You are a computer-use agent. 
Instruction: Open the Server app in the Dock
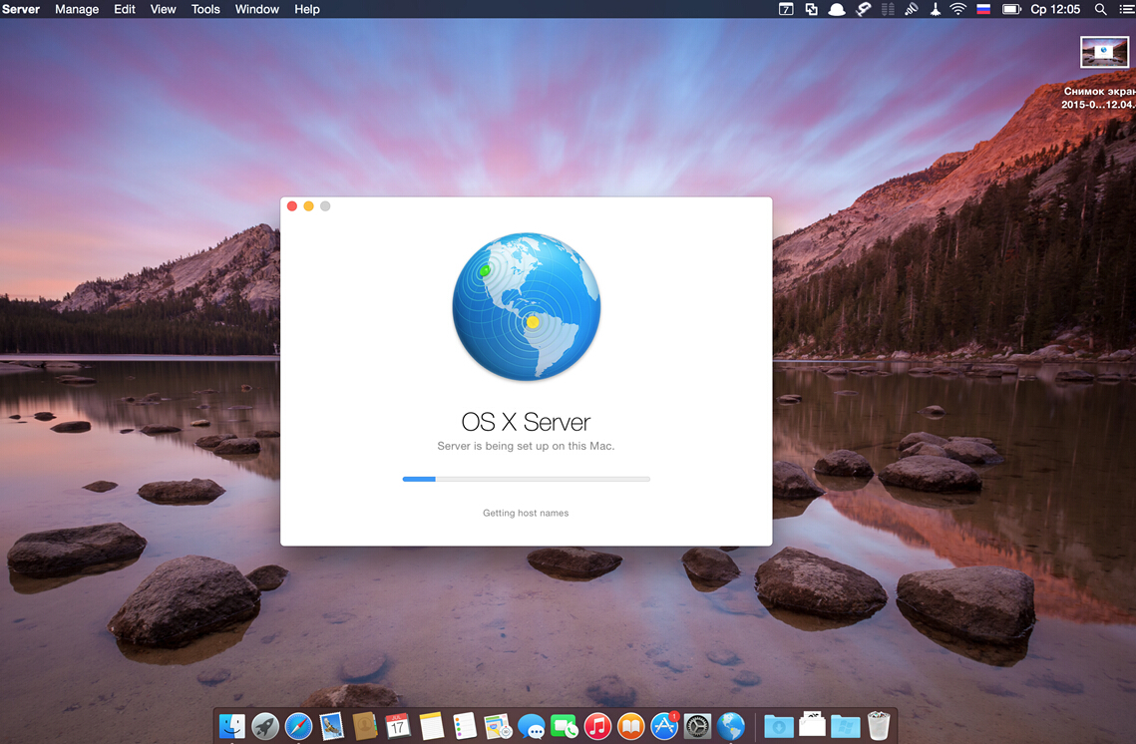point(731,726)
